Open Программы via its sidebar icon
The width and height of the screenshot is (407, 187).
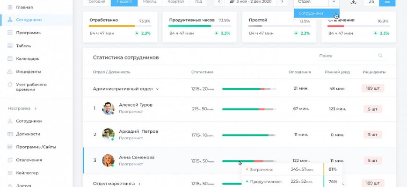(10, 33)
